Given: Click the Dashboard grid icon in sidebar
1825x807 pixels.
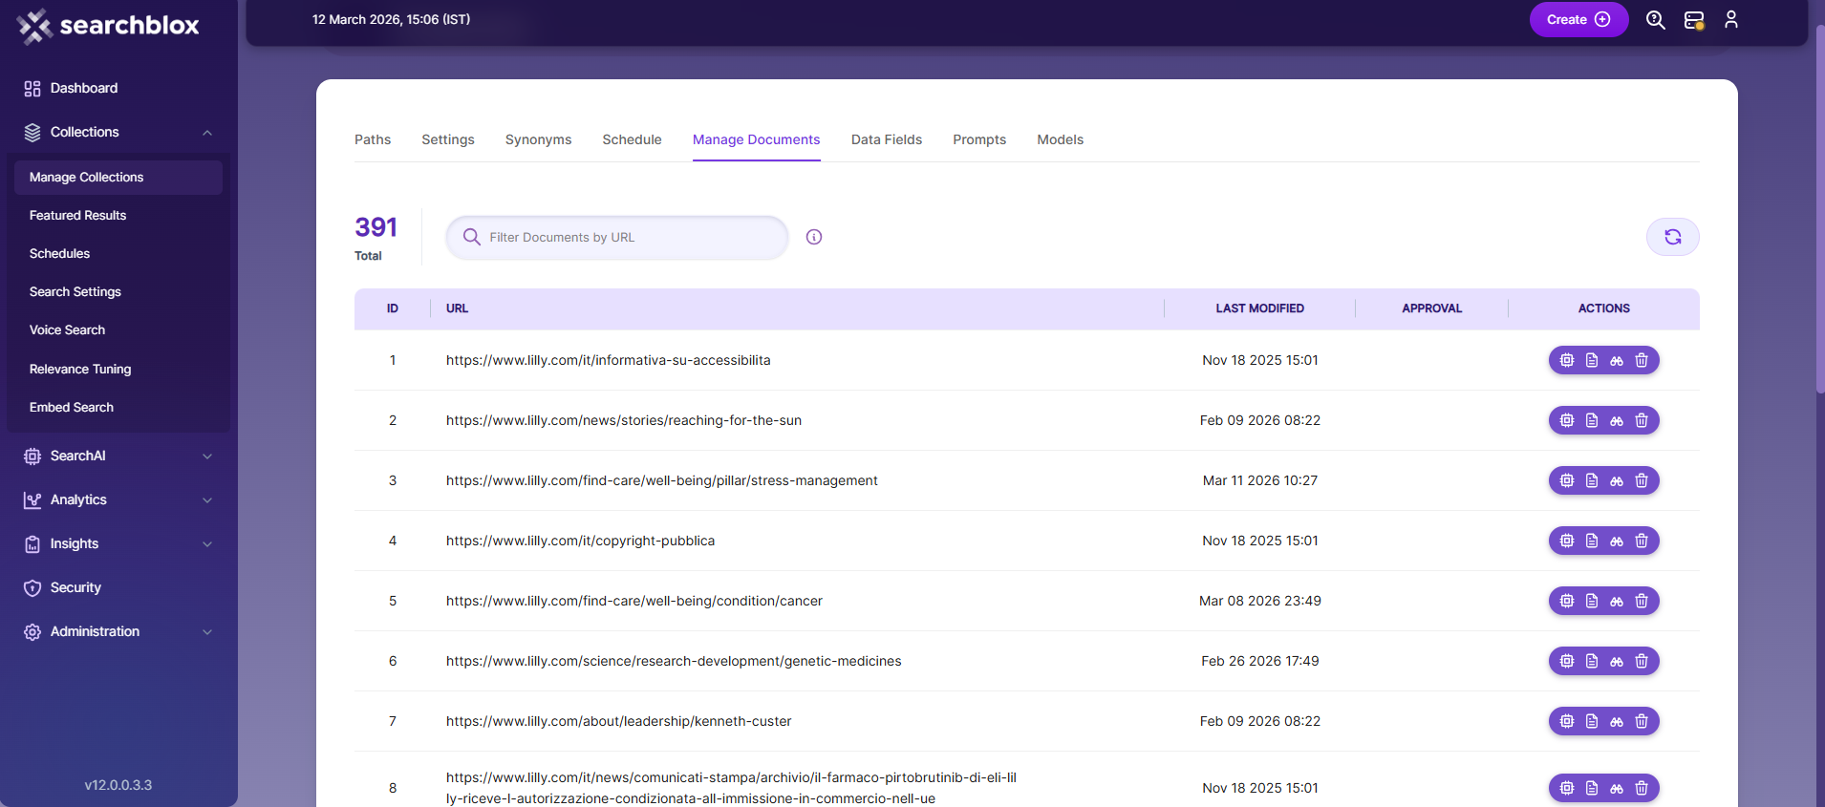Looking at the screenshot, I should click(x=32, y=89).
